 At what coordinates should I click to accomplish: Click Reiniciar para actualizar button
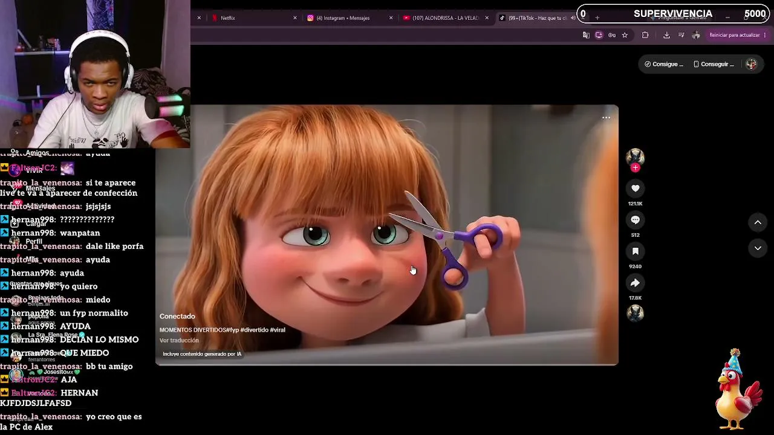[x=734, y=35]
